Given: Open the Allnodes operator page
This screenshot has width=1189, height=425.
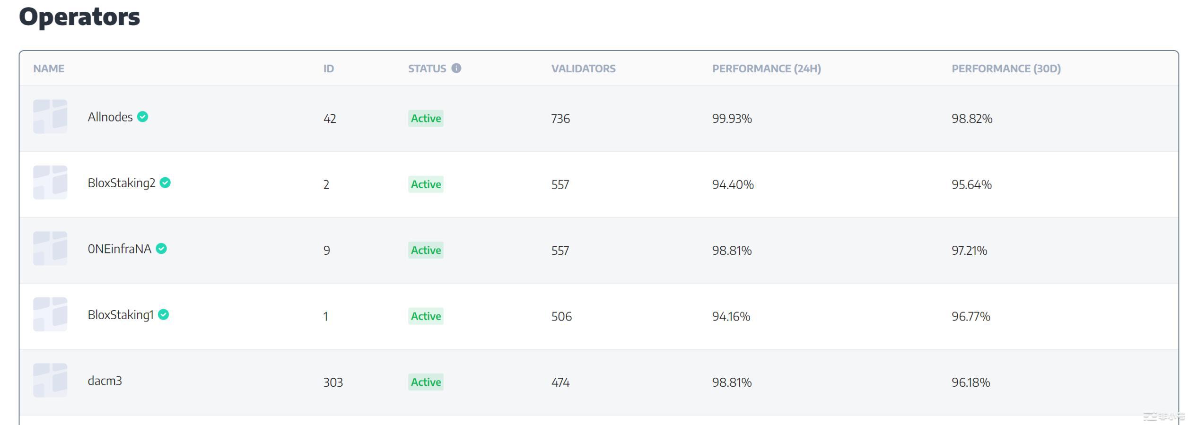Looking at the screenshot, I should [x=110, y=117].
